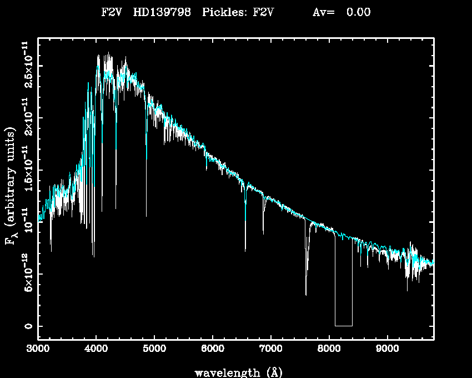
Task: Click the 2×10⁻¹¹ y-axis tick label
Action: tap(27, 117)
